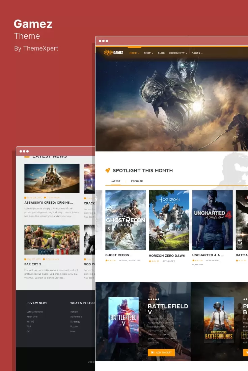
Task: Click the ThemeXpert author name
Action: point(40,48)
